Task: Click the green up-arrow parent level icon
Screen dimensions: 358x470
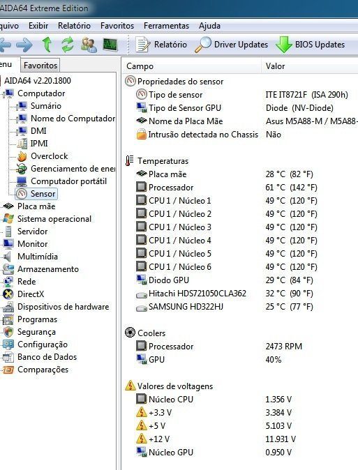Action: (x=47, y=45)
